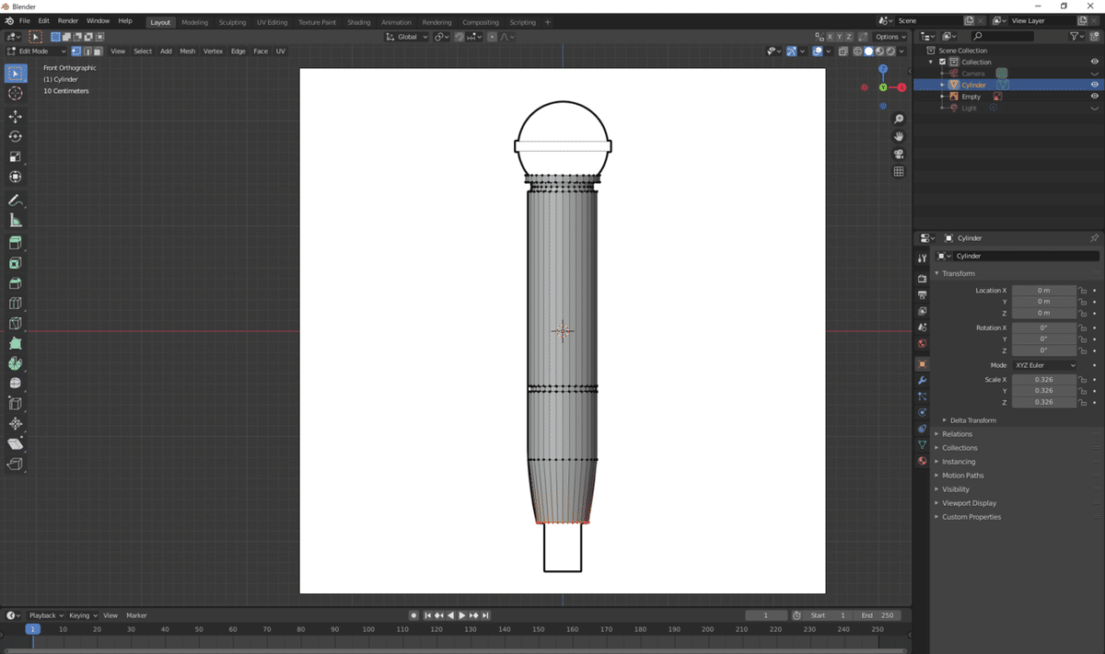Open the Material properties tab
Screen dimensions: 1105x654
coord(922,460)
